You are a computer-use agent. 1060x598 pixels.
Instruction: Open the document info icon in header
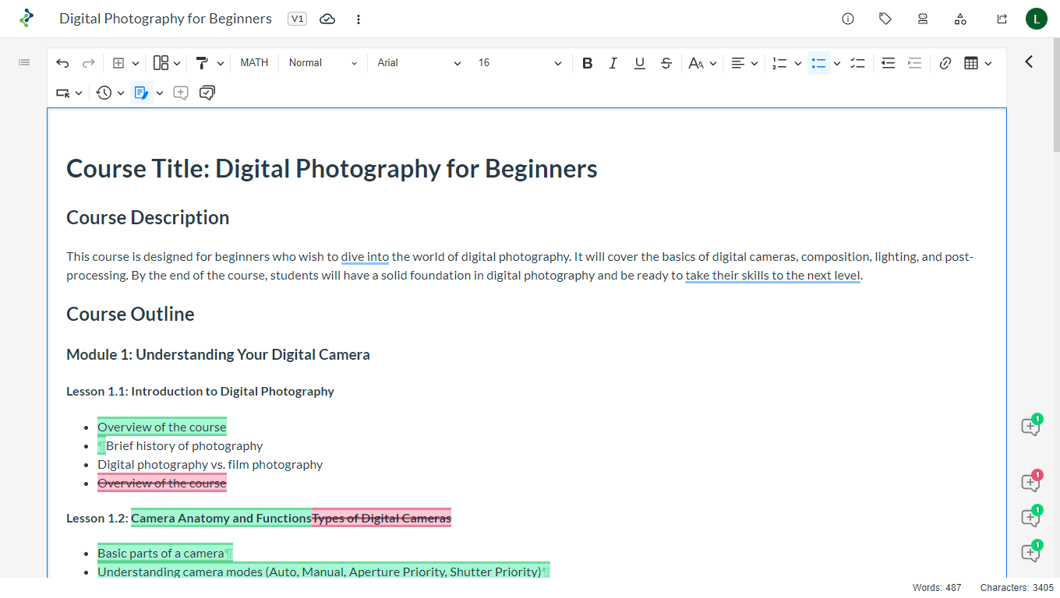[848, 19]
